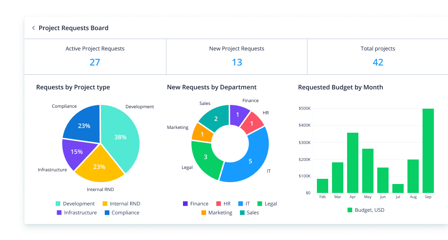Screen dimensions: 448x240
Task: Click the $300K axis label
Action: [305, 143]
